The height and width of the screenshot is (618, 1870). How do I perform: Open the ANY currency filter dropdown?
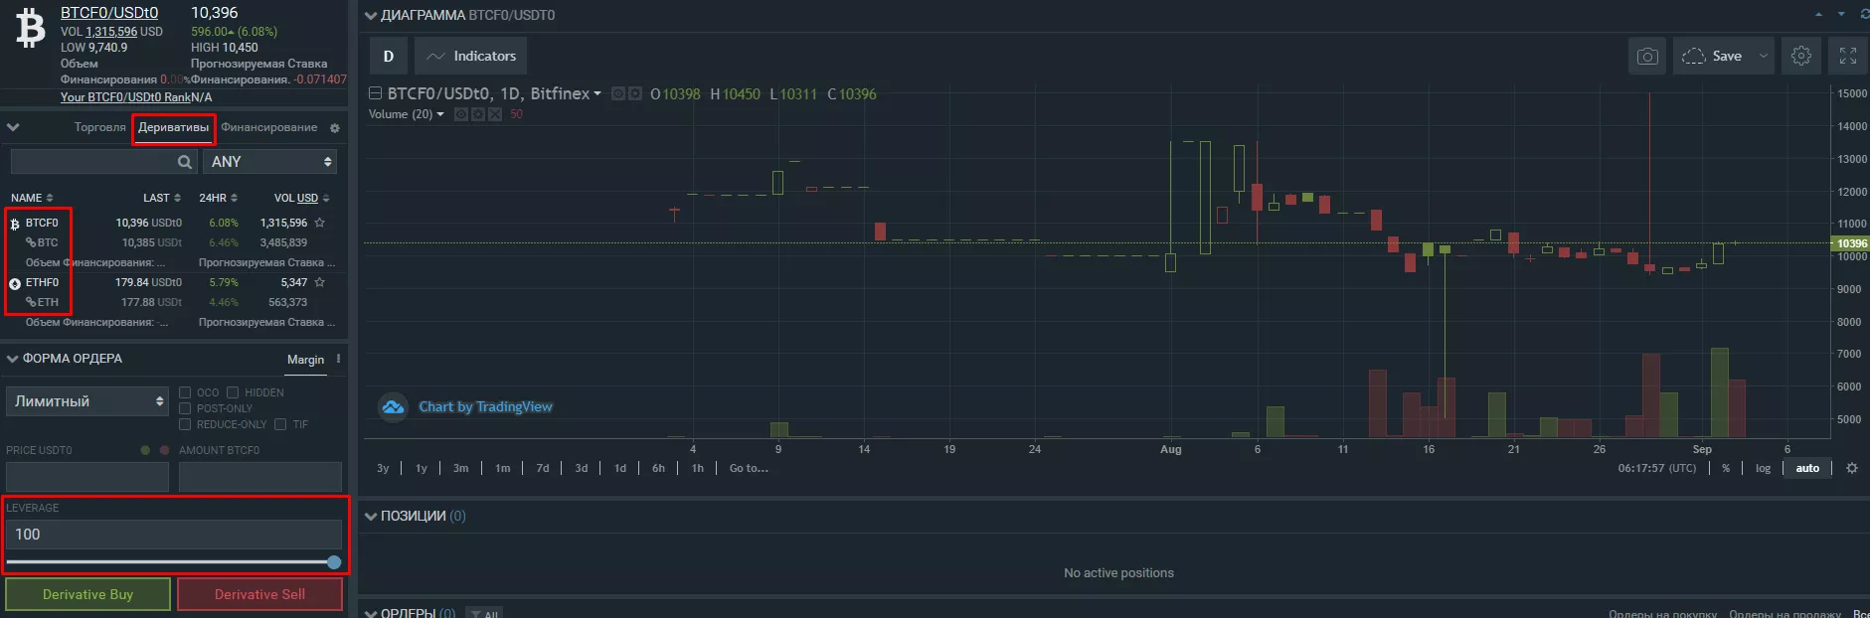(x=270, y=162)
